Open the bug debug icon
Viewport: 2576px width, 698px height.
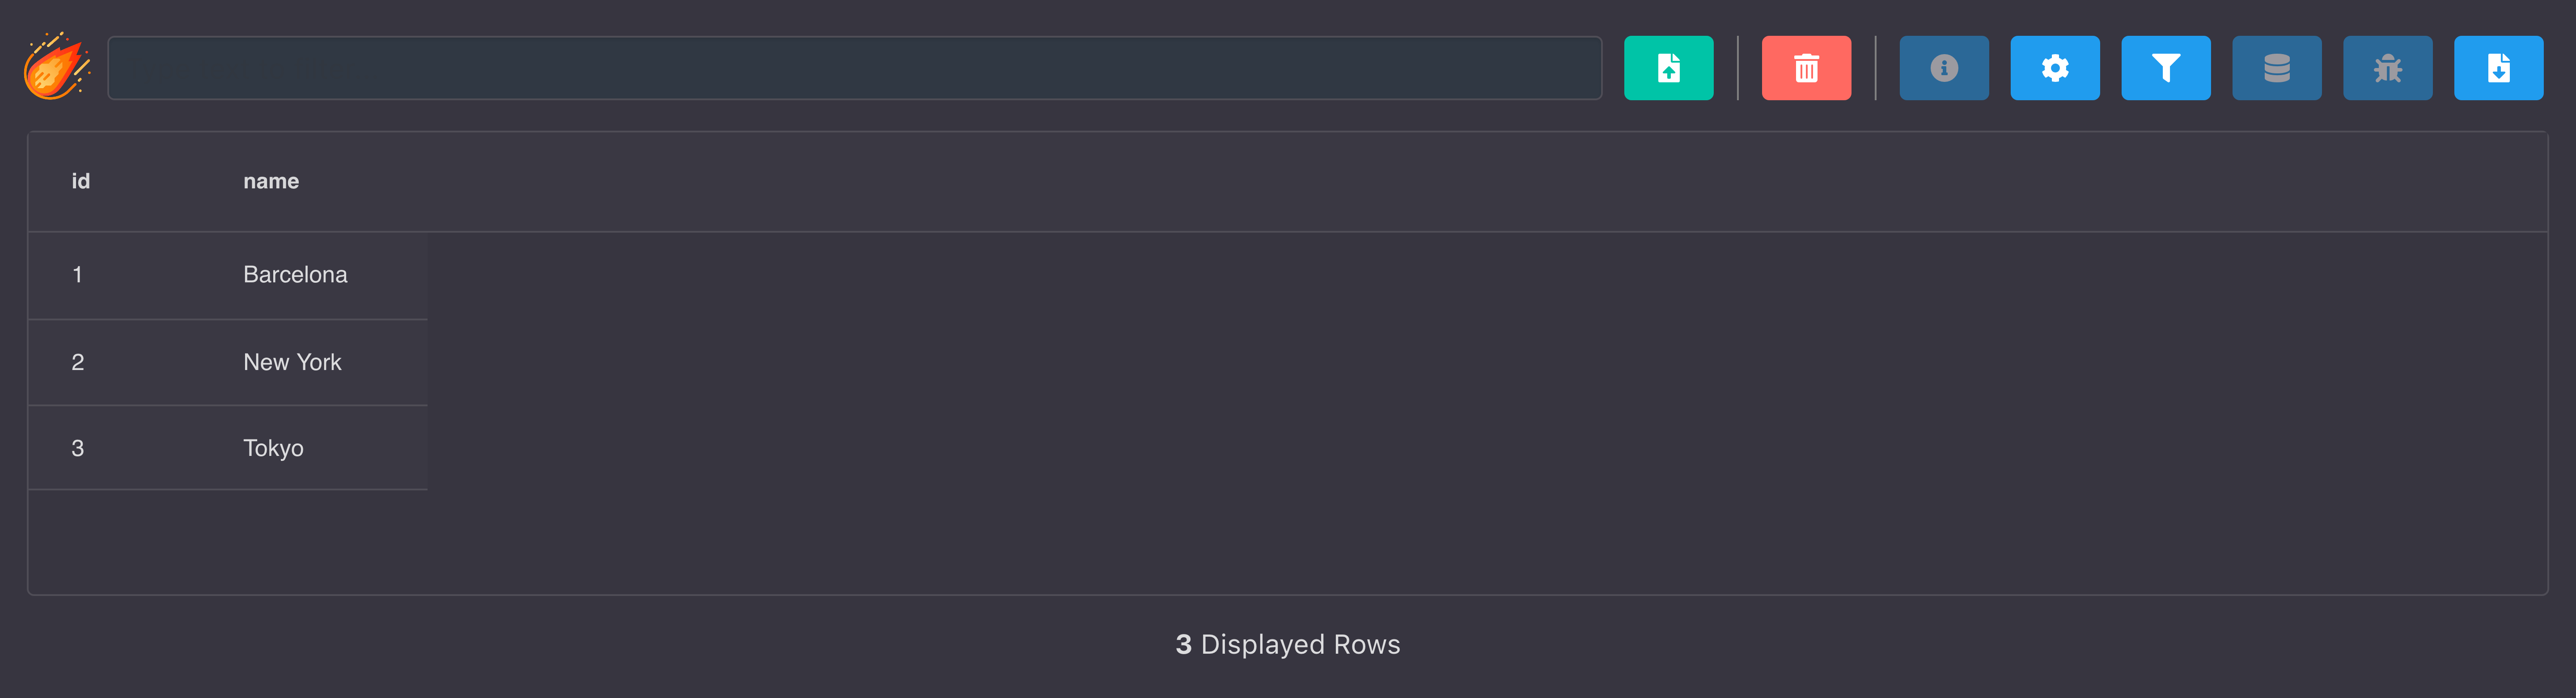click(2388, 68)
